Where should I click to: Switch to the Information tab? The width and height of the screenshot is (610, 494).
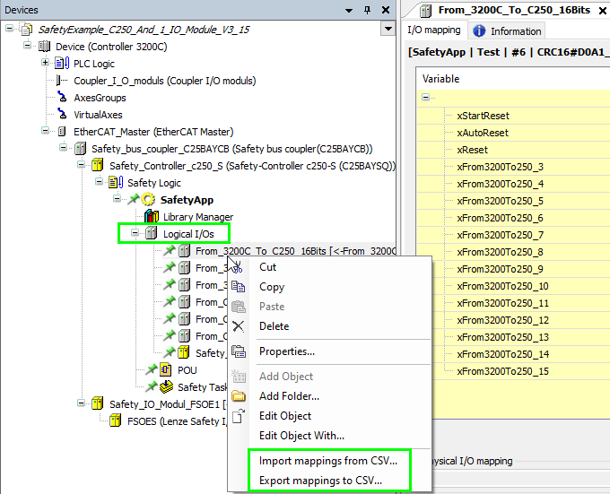pos(507,31)
